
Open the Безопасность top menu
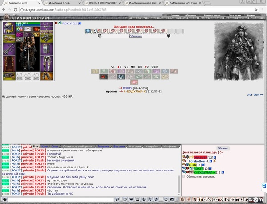[x=212, y=15]
